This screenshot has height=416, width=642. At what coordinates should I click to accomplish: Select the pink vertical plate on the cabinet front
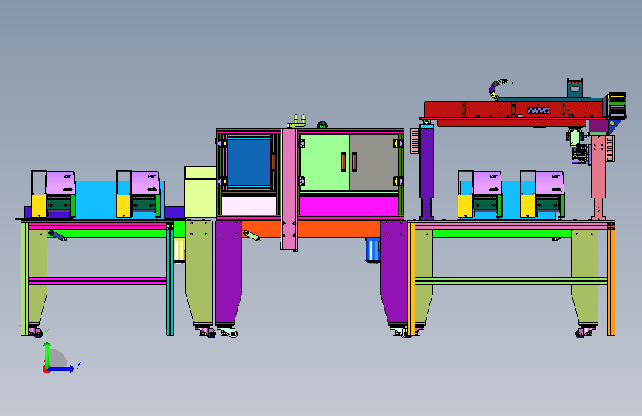(289, 189)
